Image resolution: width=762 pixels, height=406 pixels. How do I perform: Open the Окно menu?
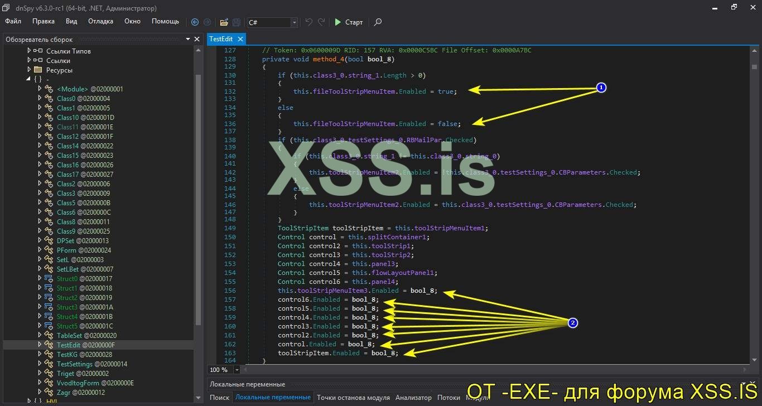[x=132, y=21]
